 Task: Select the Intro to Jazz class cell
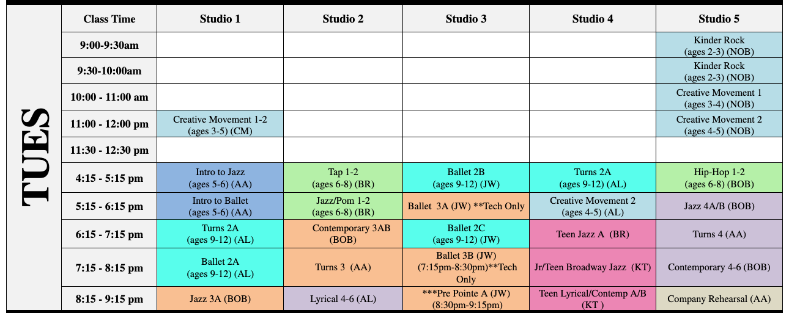(220, 178)
